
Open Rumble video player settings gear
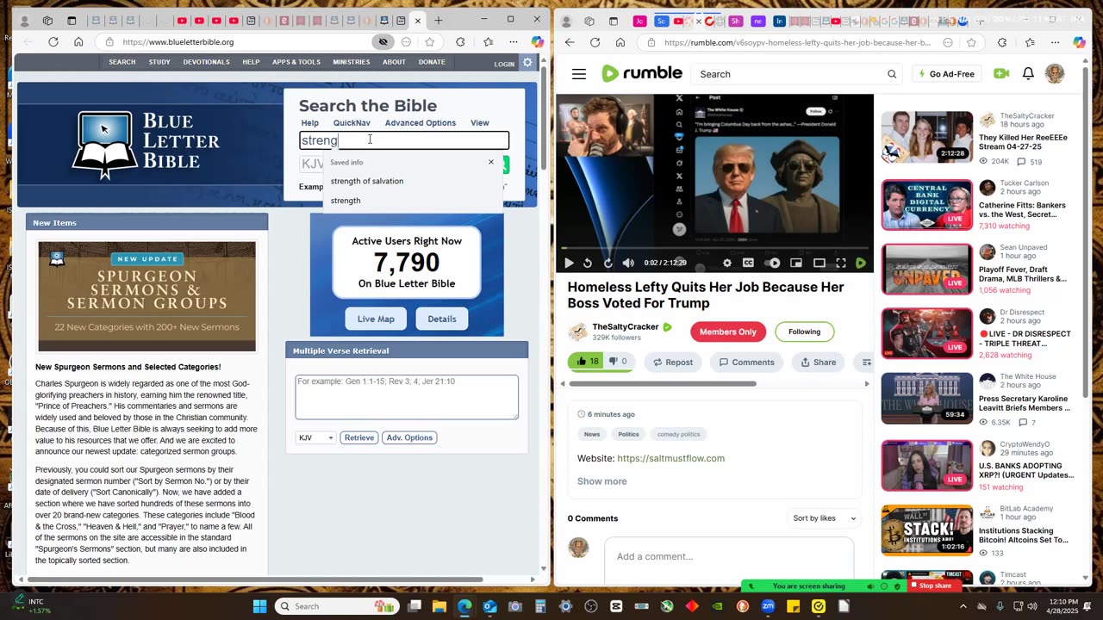(x=727, y=263)
